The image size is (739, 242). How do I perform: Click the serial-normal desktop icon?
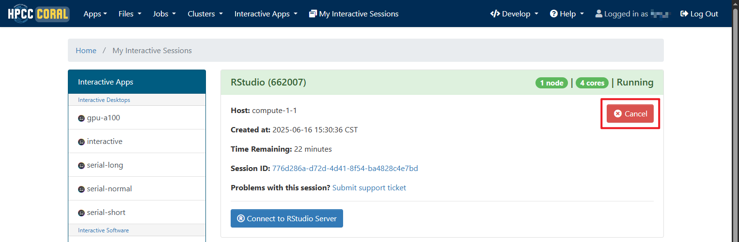coord(81,189)
